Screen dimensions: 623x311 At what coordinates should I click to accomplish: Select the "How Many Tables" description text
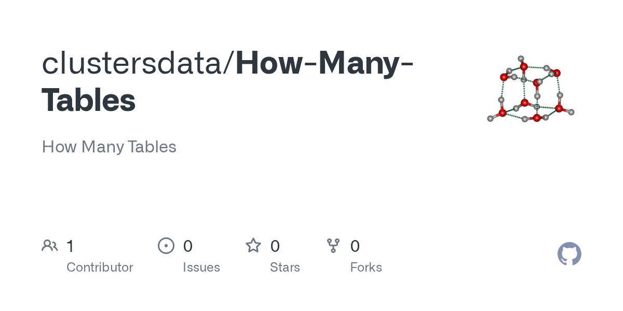pos(109,147)
